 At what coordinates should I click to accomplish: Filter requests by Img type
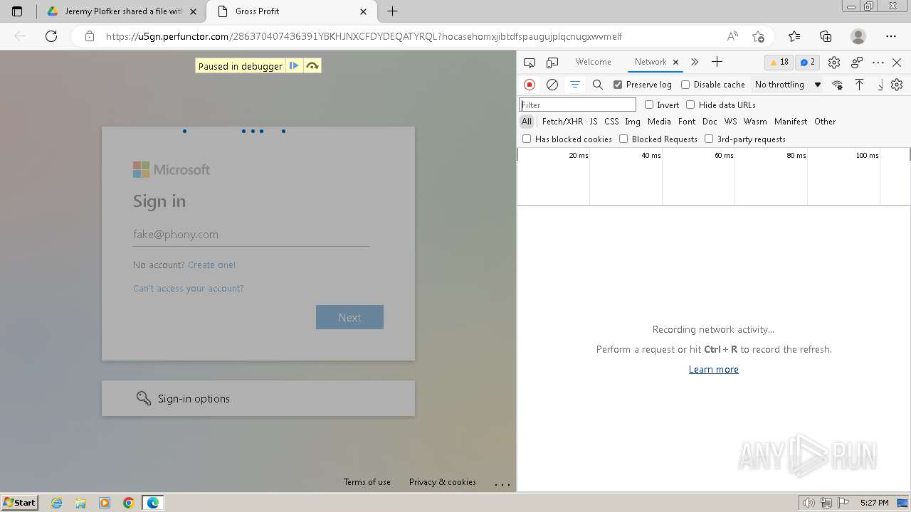633,122
